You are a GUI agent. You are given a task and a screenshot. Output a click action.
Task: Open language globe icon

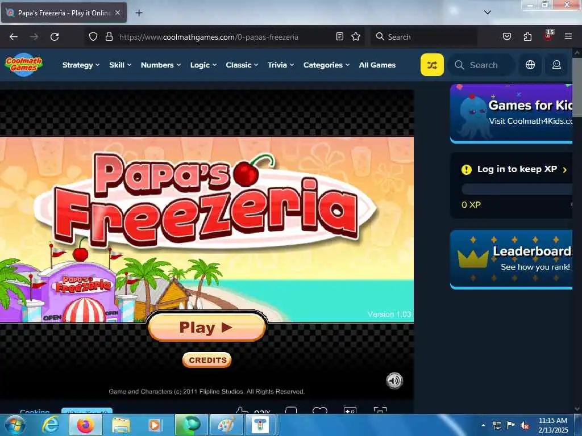(x=530, y=65)
